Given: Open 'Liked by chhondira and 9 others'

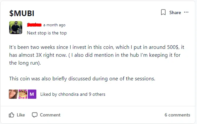Looking at the screenshot, I should (x=73, y=94).
